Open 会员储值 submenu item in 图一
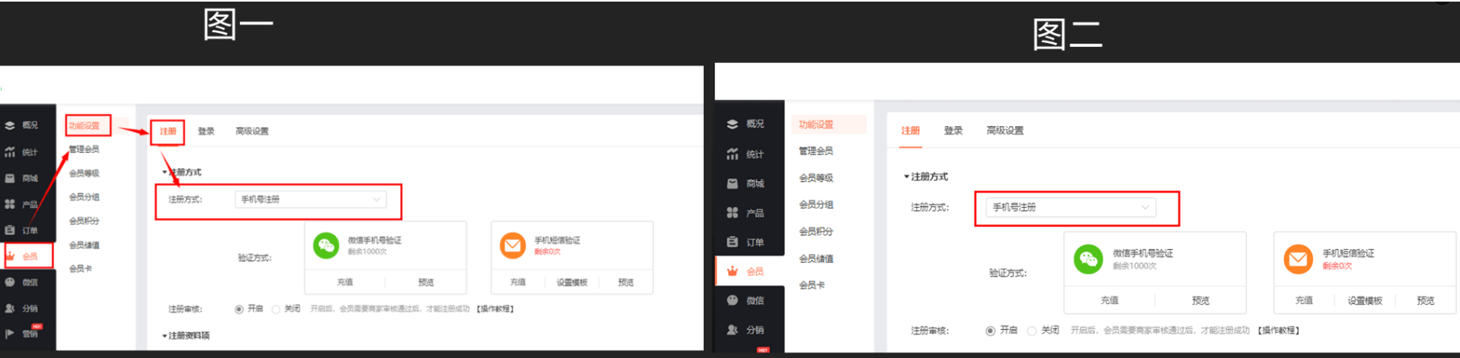The height and width of the screenshot is (358, 1460). 84,245
